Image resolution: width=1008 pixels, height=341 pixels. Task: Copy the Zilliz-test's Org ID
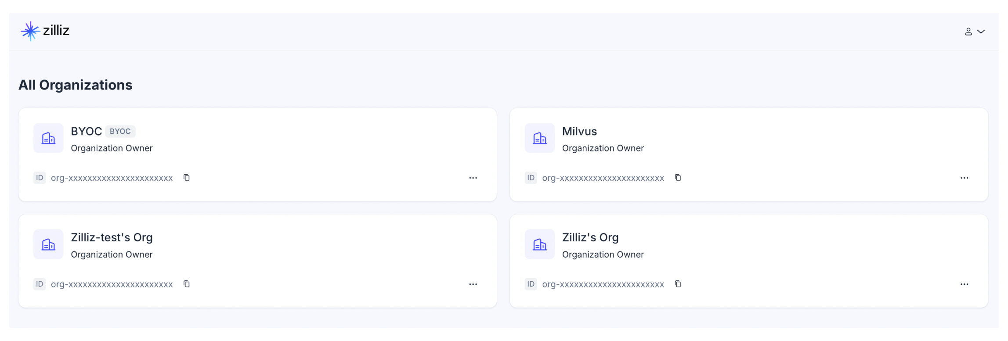pos(187,284)
